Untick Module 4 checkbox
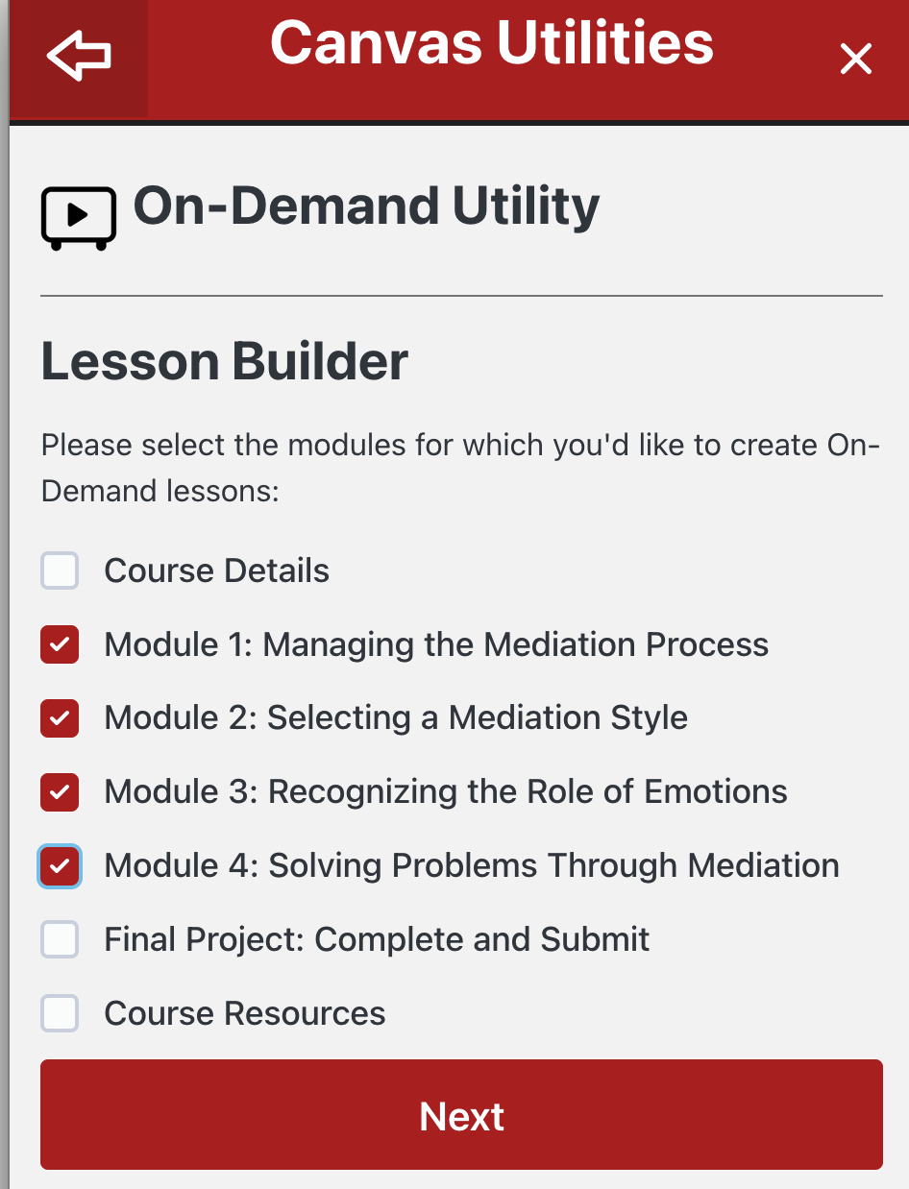 [x=60, y=866]
